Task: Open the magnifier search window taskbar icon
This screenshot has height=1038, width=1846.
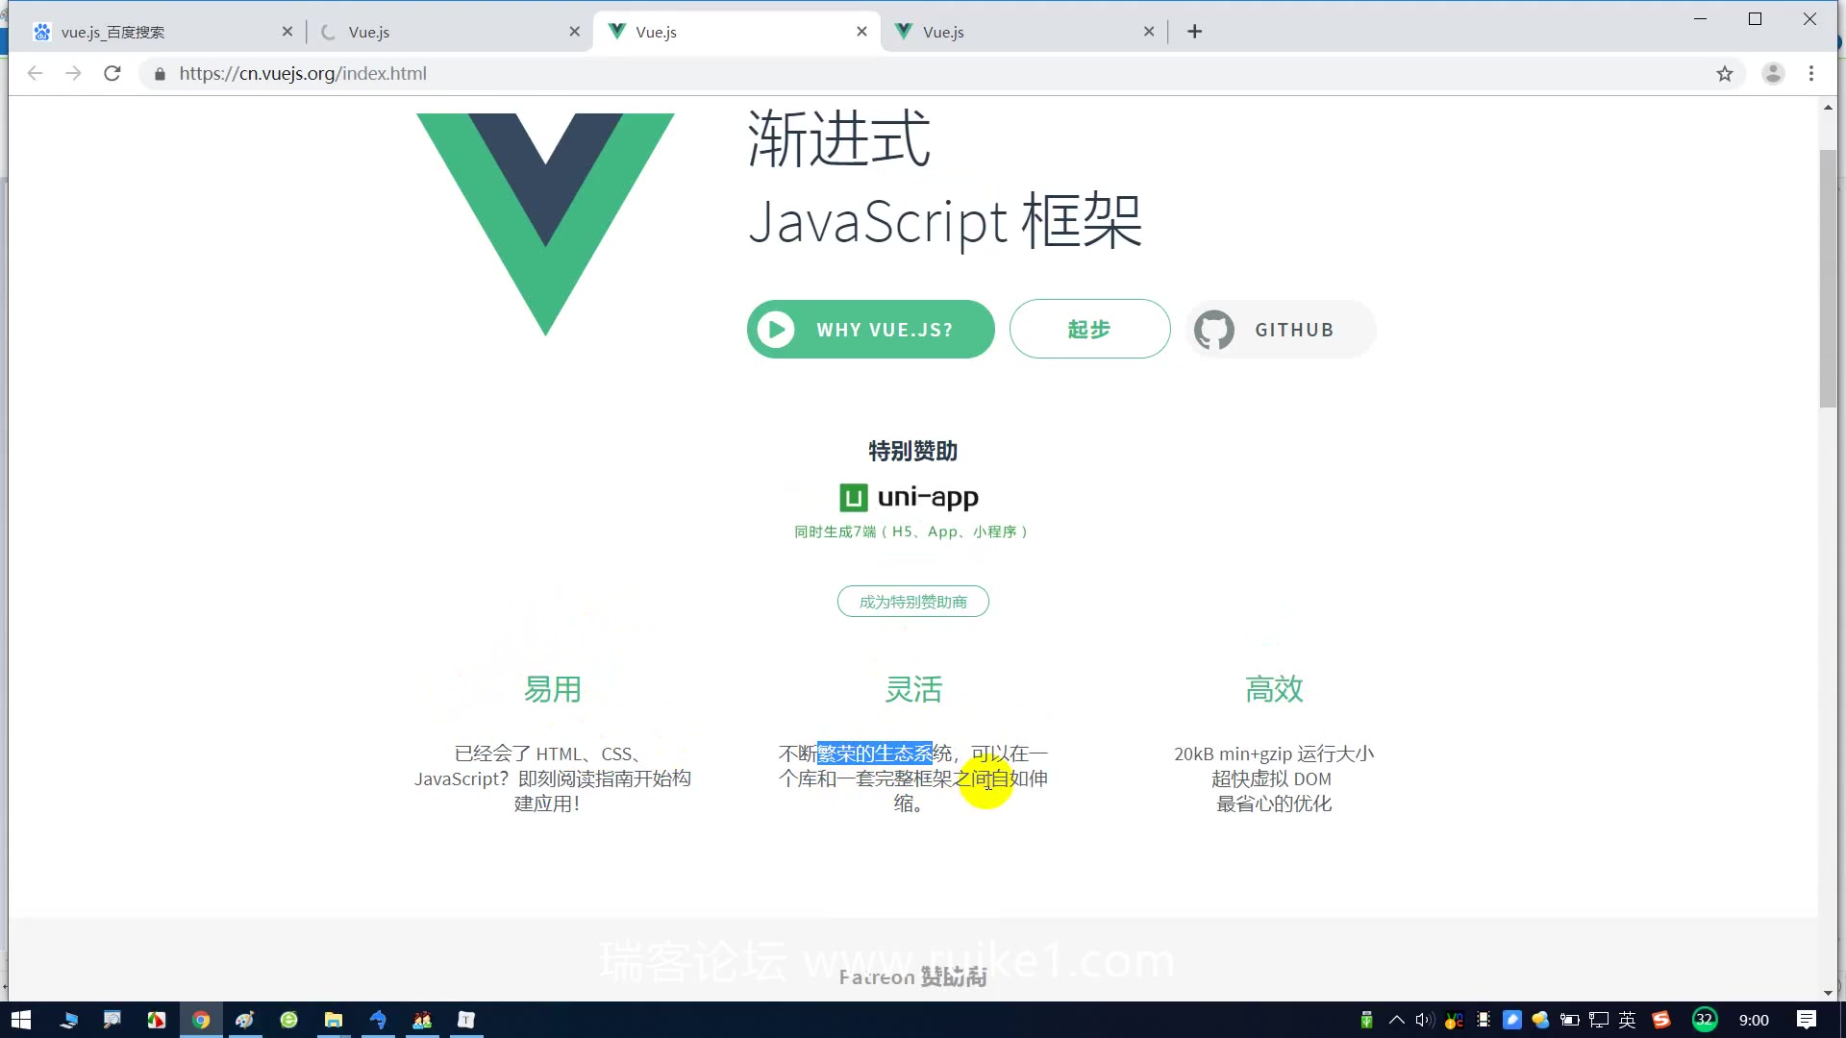Action: tap(112, 1020)
